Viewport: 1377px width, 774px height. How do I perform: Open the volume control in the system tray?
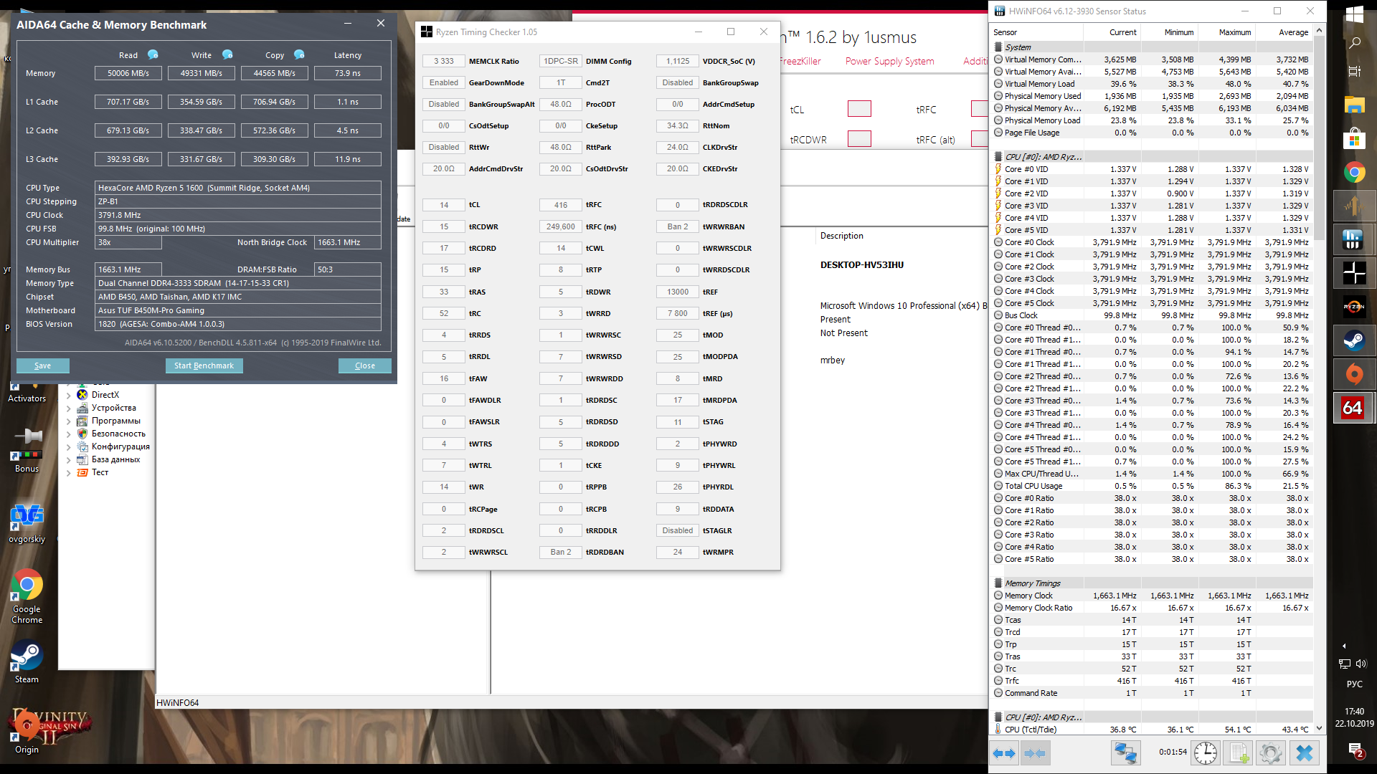pos(1361,664)
